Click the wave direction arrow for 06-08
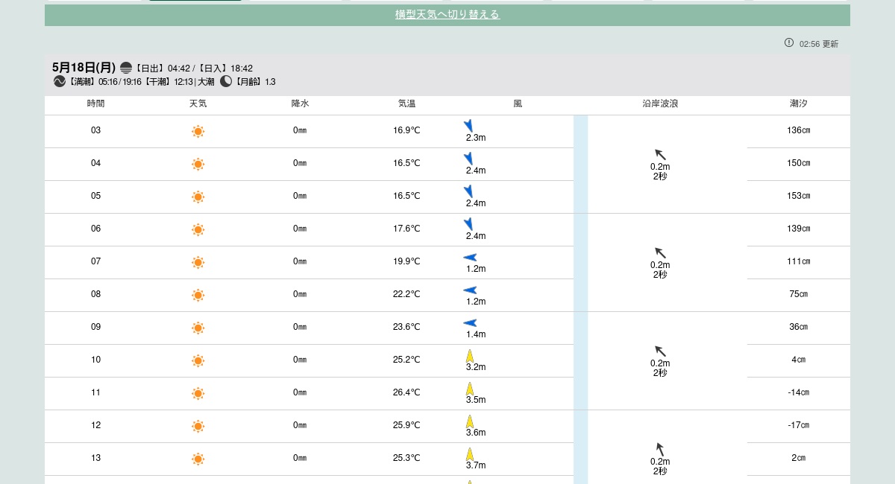Viewport: 895px width, 484px height. coord(660,253)
